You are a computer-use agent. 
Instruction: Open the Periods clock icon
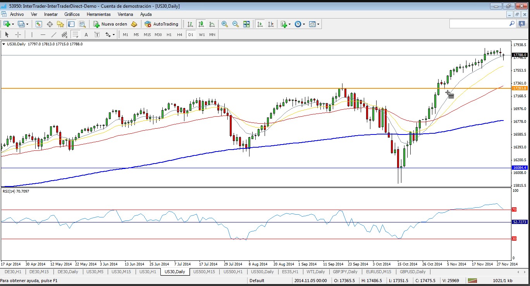click(x=298, y=24)
